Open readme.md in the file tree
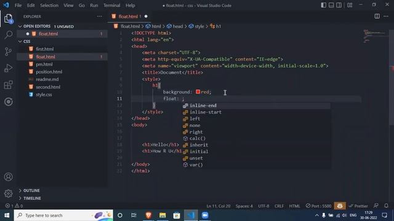394x221 pixels. [47, 79]
